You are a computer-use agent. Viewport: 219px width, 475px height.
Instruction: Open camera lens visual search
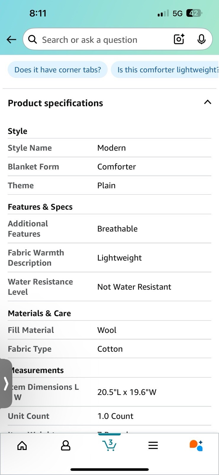click(179, 39)
